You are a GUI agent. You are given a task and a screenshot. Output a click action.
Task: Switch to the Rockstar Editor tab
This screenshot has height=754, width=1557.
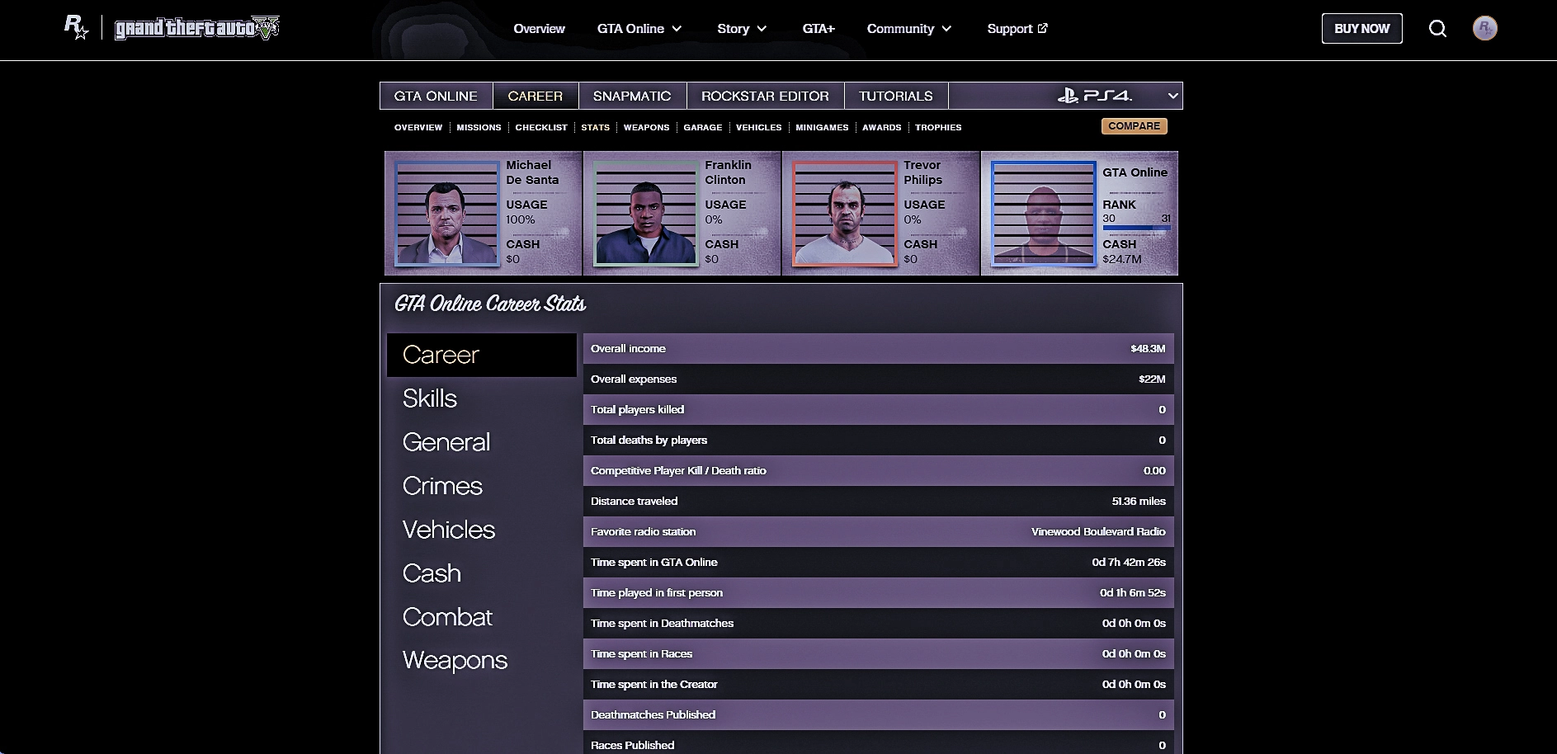[765, 96]
